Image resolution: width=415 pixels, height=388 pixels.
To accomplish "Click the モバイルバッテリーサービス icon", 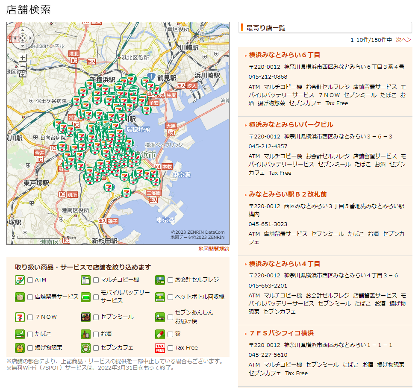I will pos(85,297).
